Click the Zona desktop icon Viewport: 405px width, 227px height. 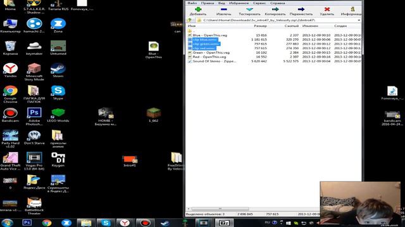pyautogui.click(x=58, y=26)
